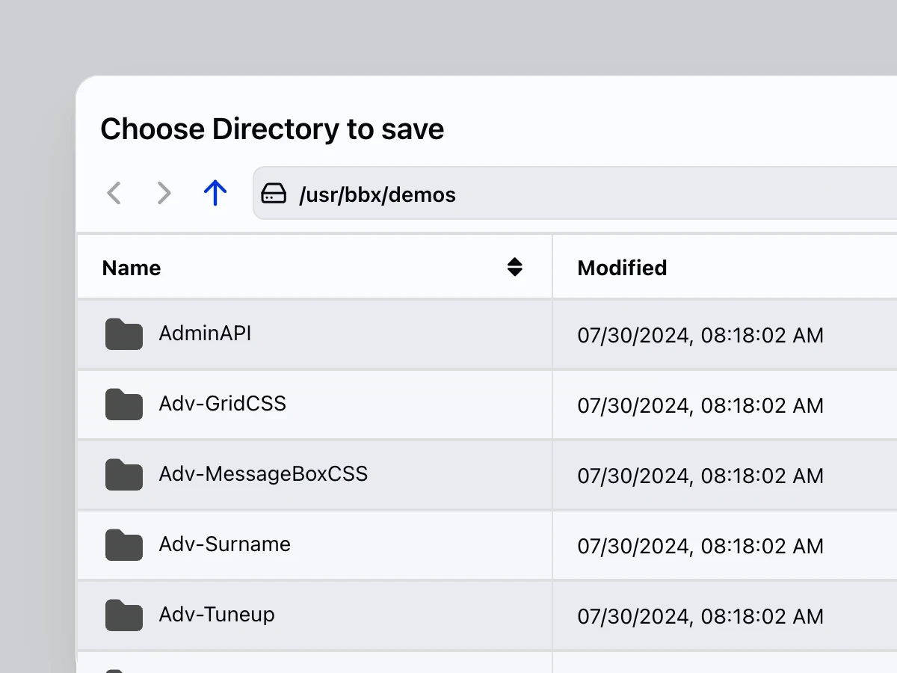The width and height of the screenshot is (897, 673).
Task: Select the Adv-Surname directory name
Action: click(224, 544)
